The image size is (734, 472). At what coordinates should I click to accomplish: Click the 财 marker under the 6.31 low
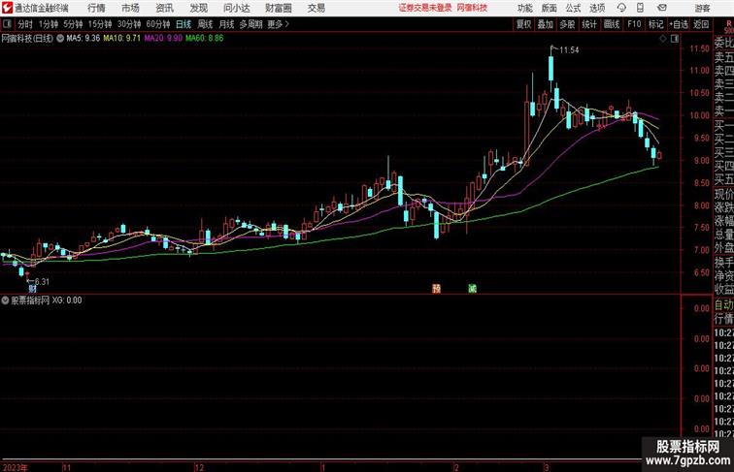click(x=32, y=289)
